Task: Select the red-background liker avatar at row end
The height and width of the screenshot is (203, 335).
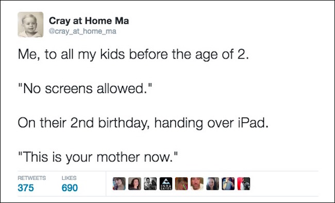Action: (244, 183)
